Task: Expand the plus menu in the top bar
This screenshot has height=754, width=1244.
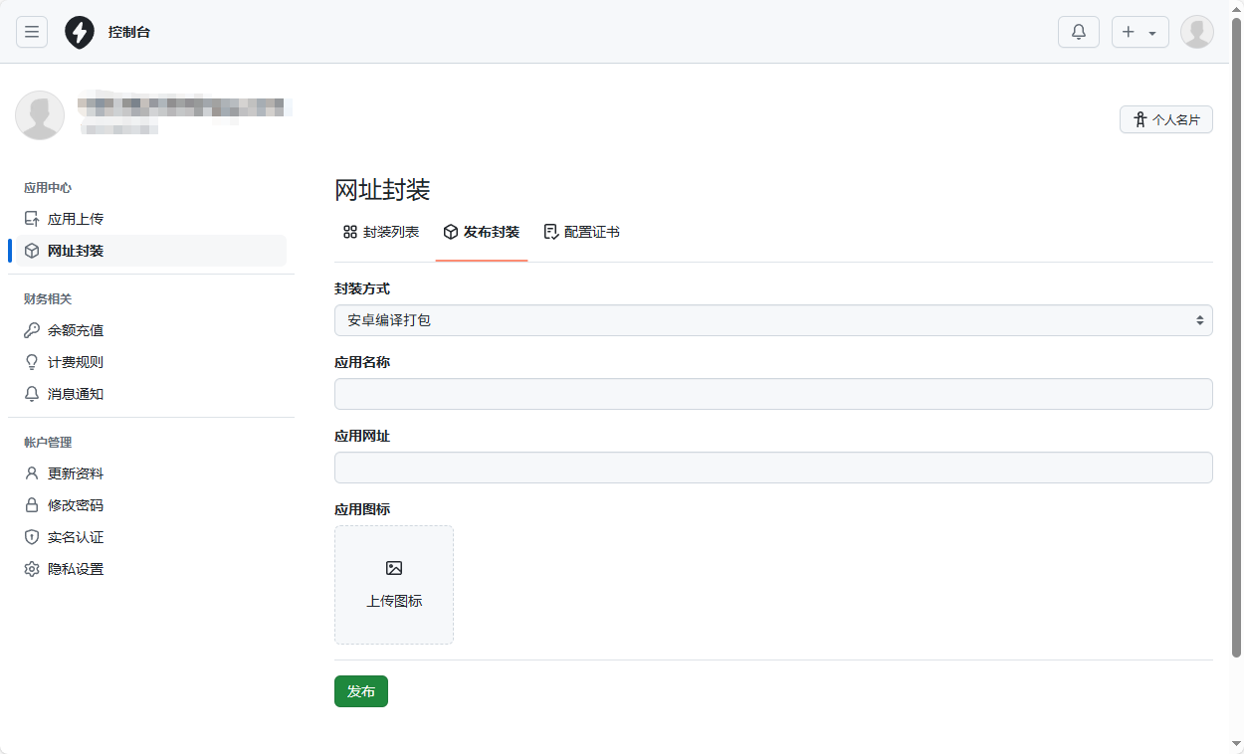Action: [1140, 31]
